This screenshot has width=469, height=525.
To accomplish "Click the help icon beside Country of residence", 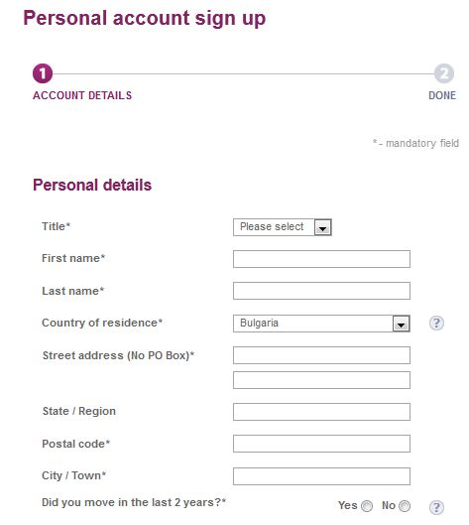I will (436, 324).
